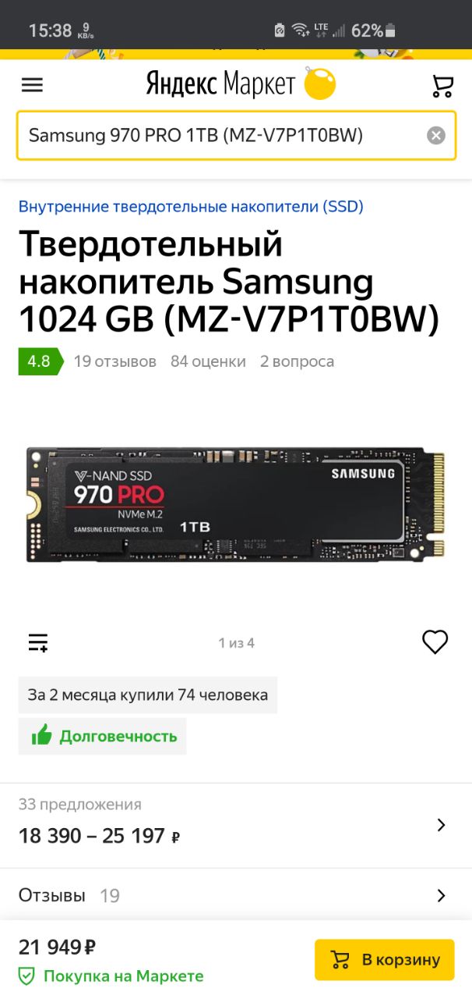This screenshot has height=999, width=472.
Task: Open the hamburger menu
Action: (32, 85)
